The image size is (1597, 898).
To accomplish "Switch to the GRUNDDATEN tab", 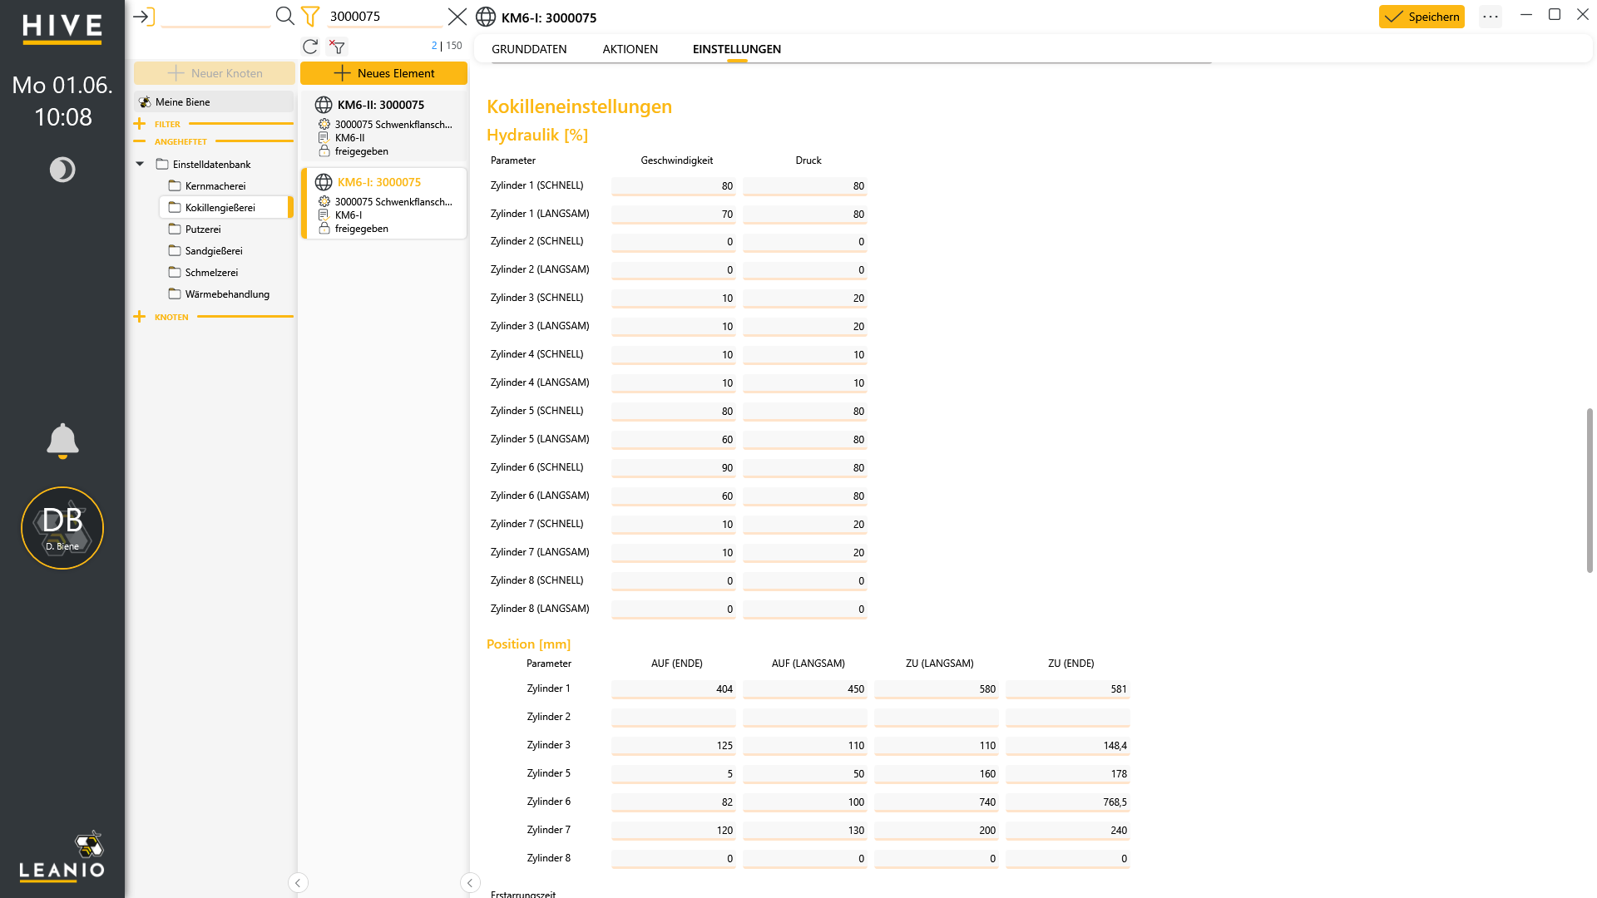I will [x=529, y=49].
